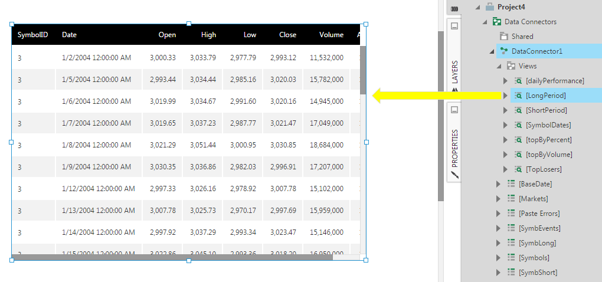
Task: Collapse the Data Connectors node
Action: [x=485, y=22]
